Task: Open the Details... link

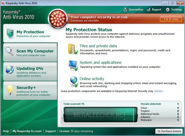Action: pyautogui.click(x=159, y=91)
